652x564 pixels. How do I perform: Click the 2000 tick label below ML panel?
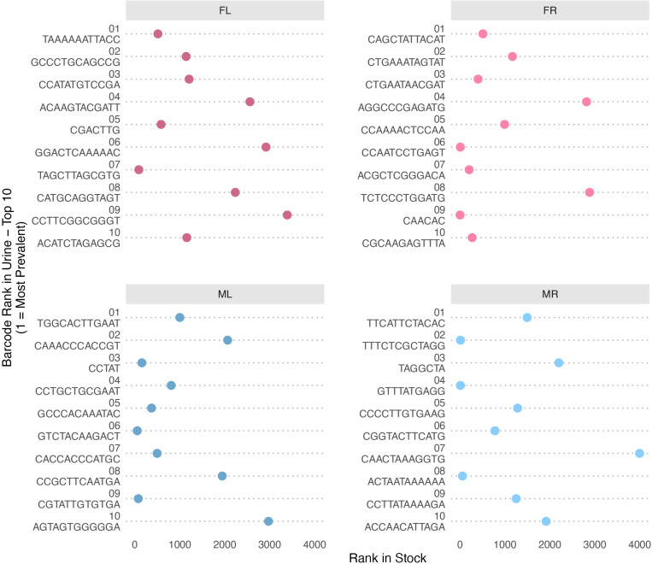224,544
